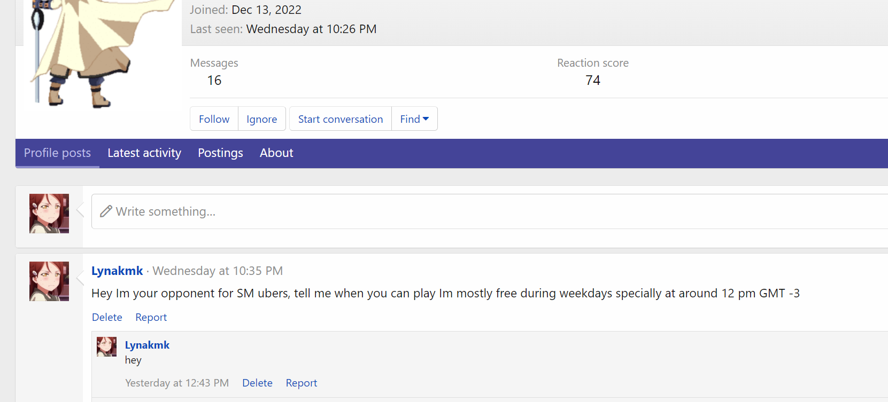888x402 pixels.
Task: Delete the 'hey' comment
Action: pos(257,383)
